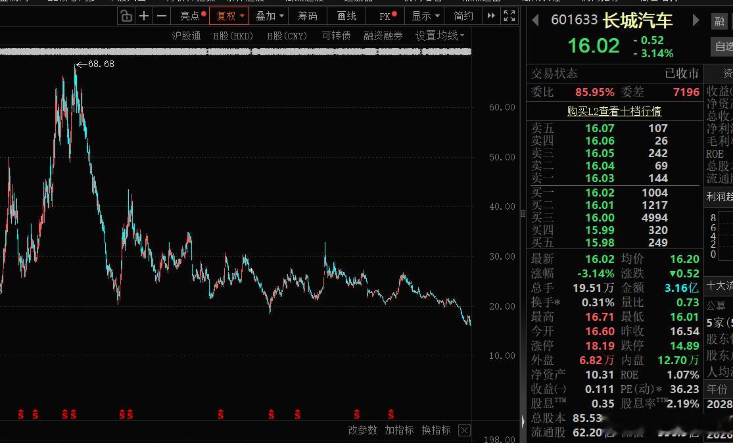
Task: Click the 买一 price 16.02 in order book
Action: point(600,193)
